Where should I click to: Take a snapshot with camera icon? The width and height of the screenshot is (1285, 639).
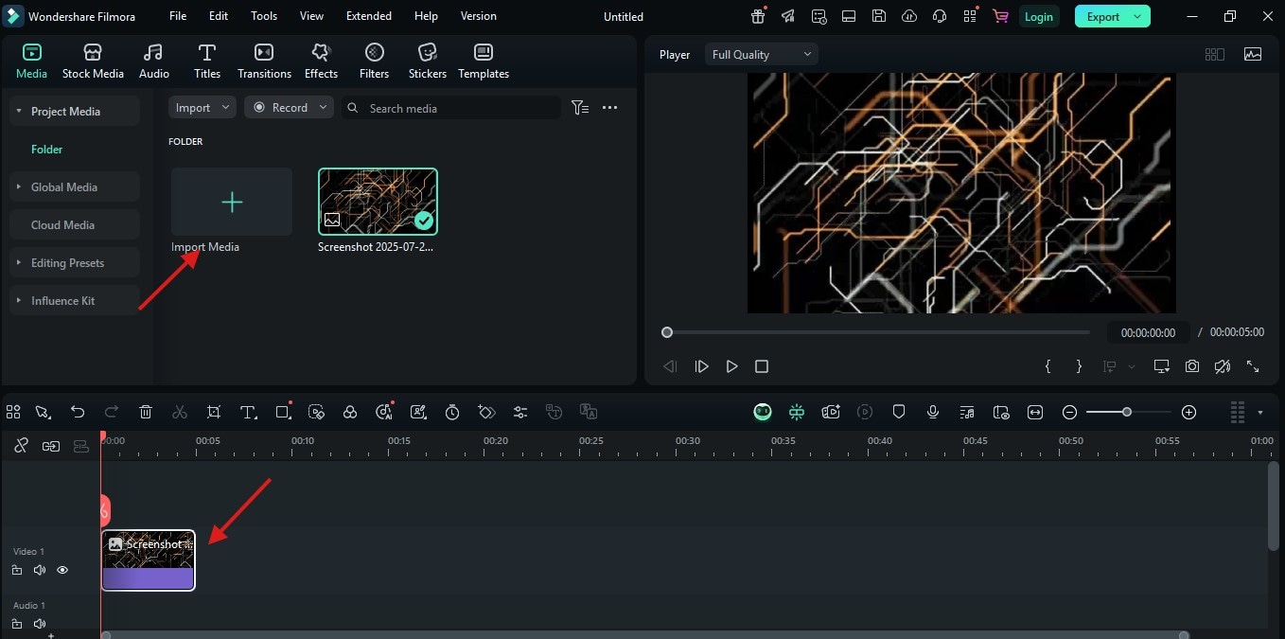[x=1192, y=366]
